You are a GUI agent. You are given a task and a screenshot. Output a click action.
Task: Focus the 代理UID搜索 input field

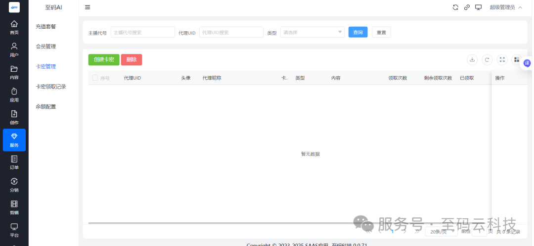(x=231, y=32)
